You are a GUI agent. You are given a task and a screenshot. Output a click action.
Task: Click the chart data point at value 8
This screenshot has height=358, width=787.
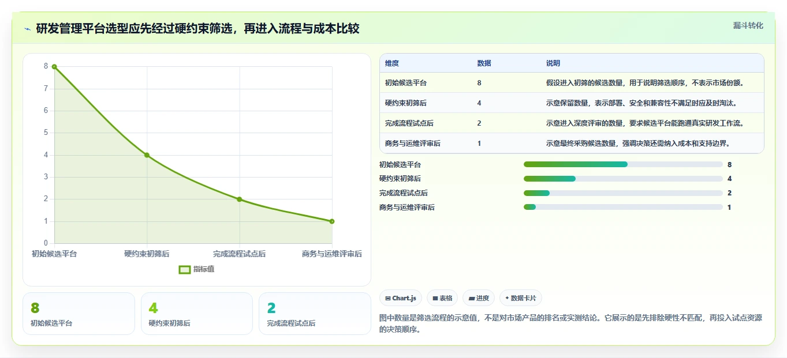[54, 67]
